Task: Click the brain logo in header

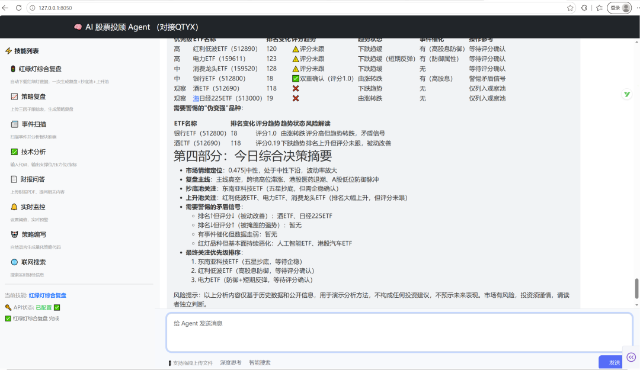Action: tap(78, 27)
